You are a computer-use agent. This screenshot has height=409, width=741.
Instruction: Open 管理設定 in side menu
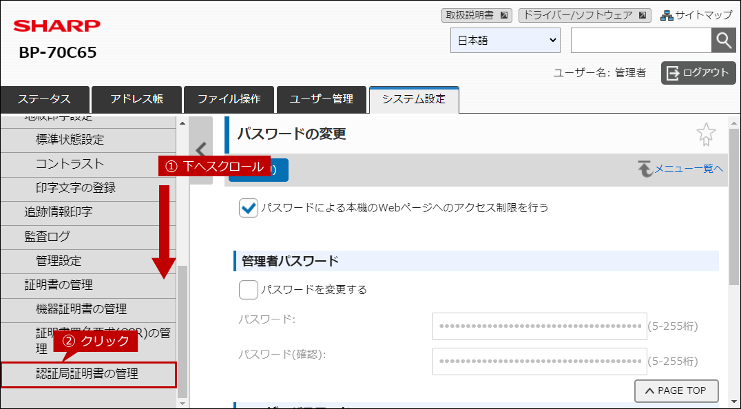point(88,261)
